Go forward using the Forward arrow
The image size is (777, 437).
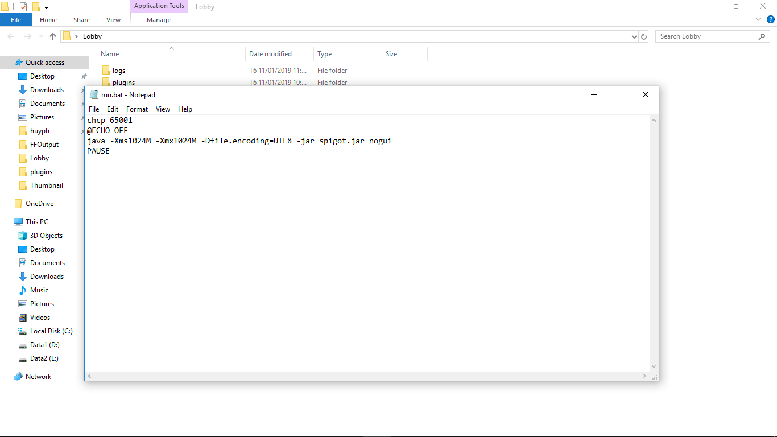[x=27, y=36]
